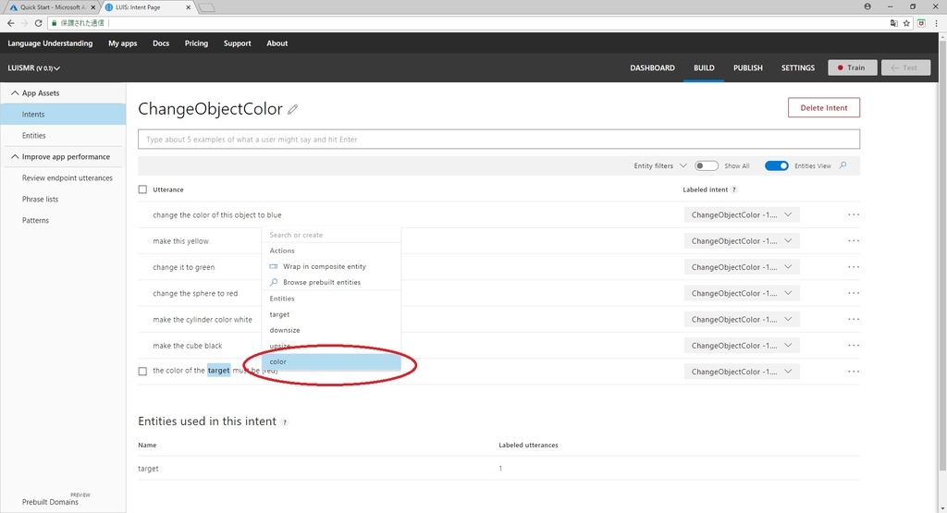This screenshot has width=947, height=513.
Task: Click the help icon next to Labeled intent
Action: tap(733, 189)
